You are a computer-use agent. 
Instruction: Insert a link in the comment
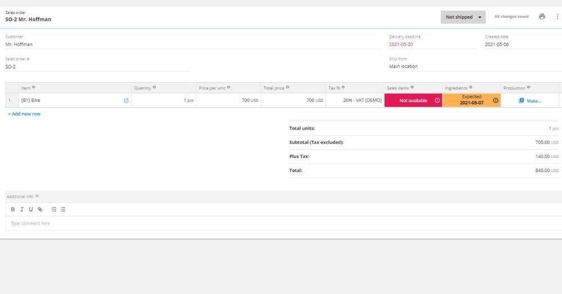pos(40,209)
